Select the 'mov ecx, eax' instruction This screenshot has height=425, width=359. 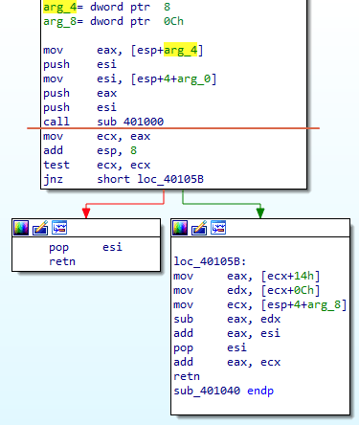tap(97, 136)
